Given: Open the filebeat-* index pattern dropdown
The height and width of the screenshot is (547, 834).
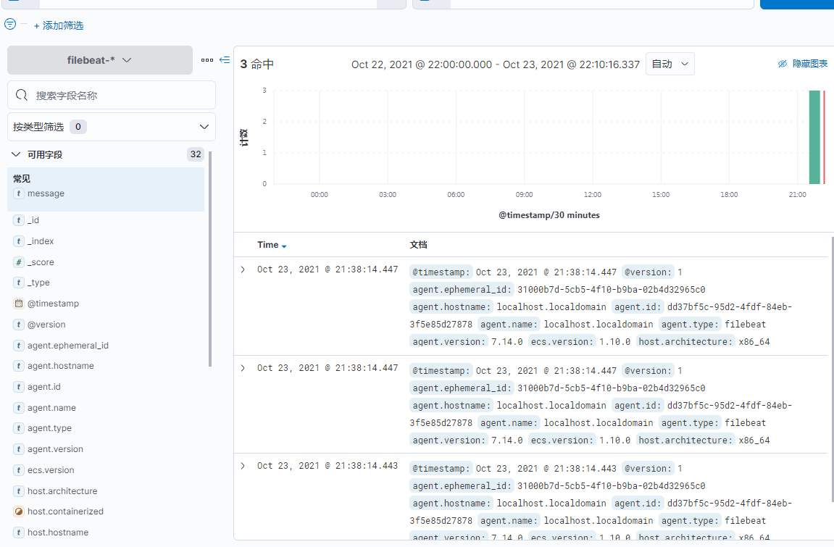Looking at the screenshot, I should (x=100, y=60).
